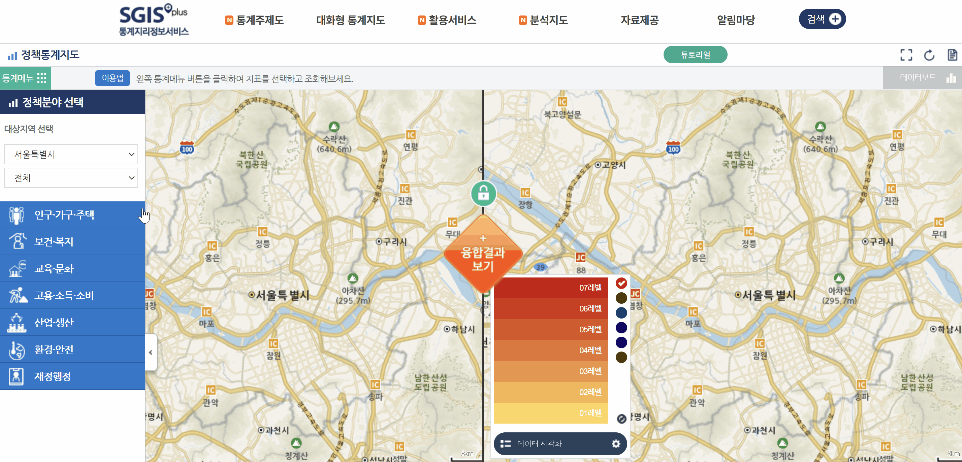Open the 데이터보드 panel
The height and width of the screenshot is (462, 962).
point(922,78)
